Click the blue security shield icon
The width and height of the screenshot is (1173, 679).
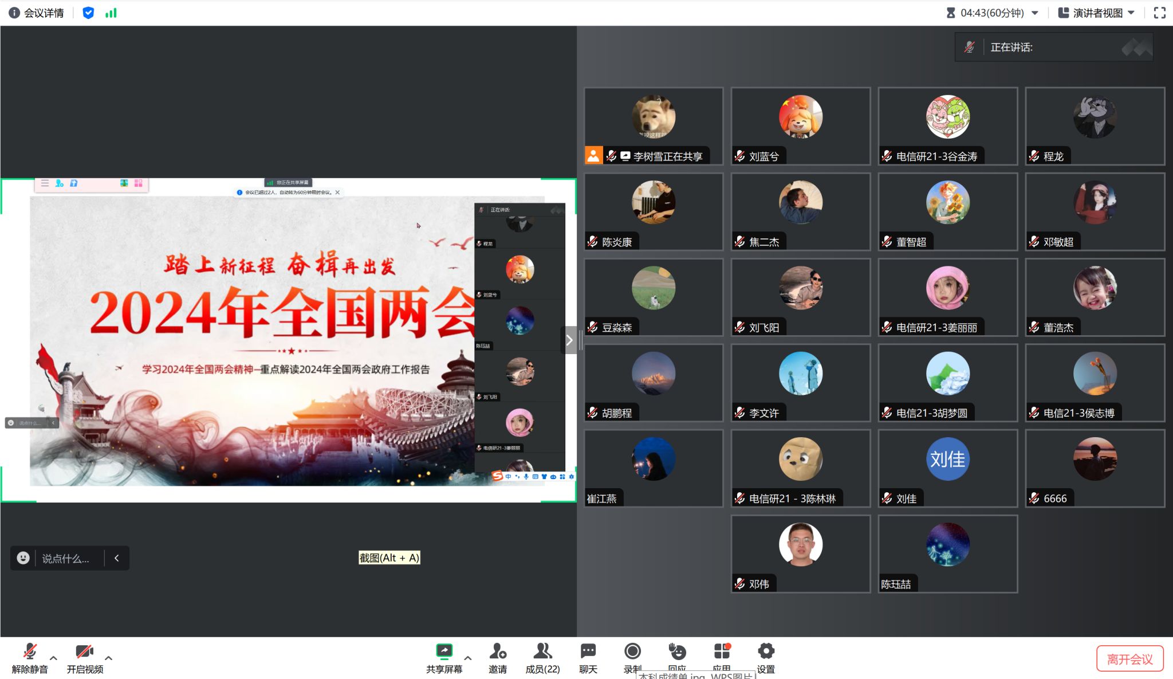pos(88,13)
